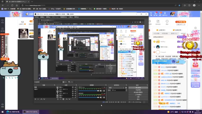Move the selected source up
Screen dimensions: 202x114
(x=67, y=99)
